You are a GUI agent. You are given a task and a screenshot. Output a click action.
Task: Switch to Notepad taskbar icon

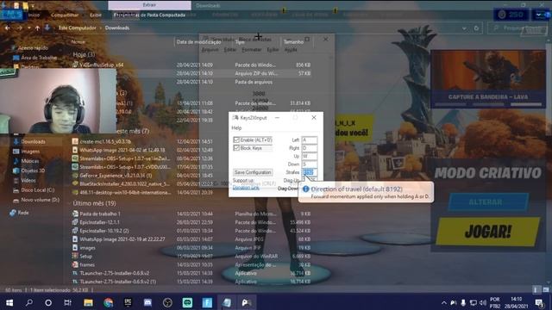point(227,302)
